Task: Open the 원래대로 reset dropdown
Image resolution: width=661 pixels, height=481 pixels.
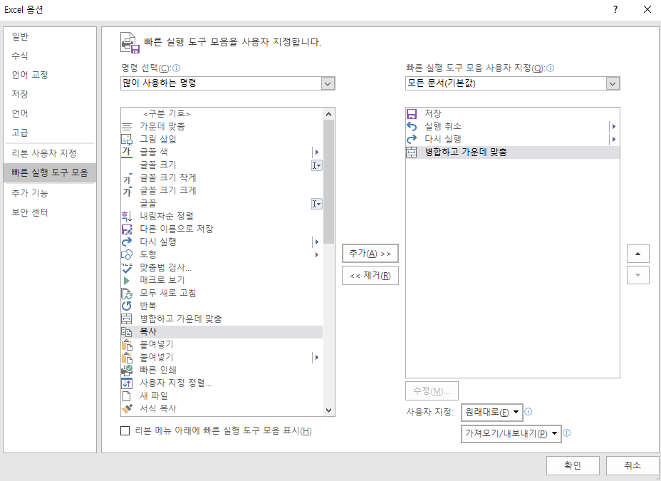Action: [492, 413]
